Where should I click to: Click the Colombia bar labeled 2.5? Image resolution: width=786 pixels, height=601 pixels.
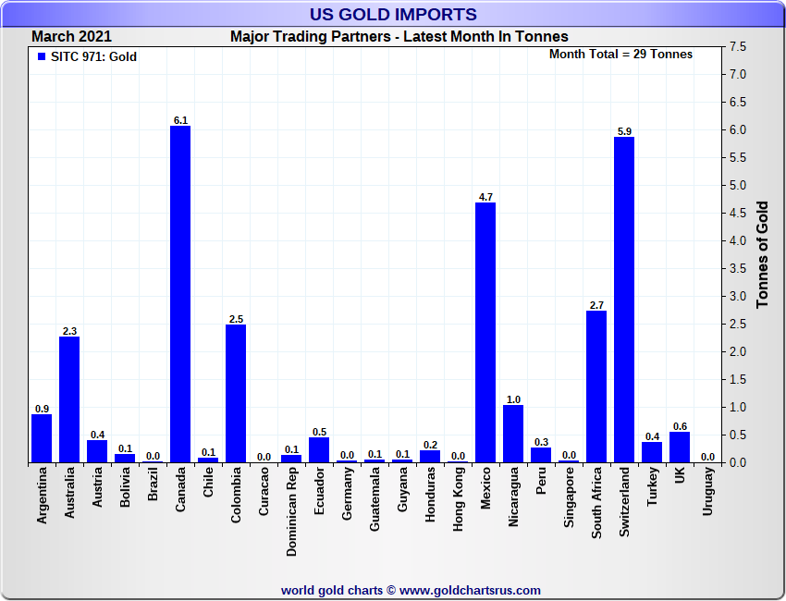[236, 394]
